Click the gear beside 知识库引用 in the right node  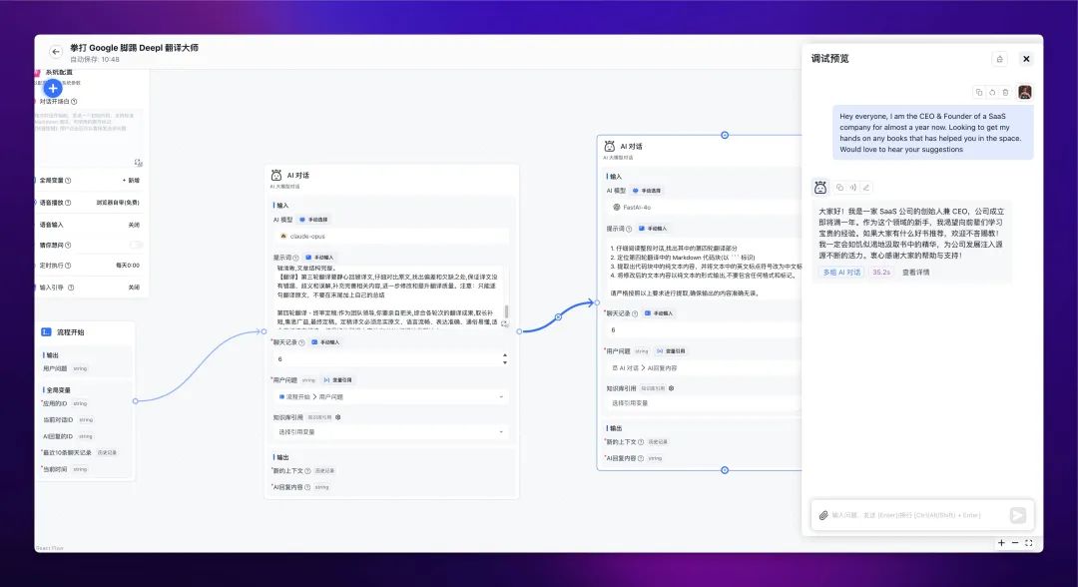point(672,388)
